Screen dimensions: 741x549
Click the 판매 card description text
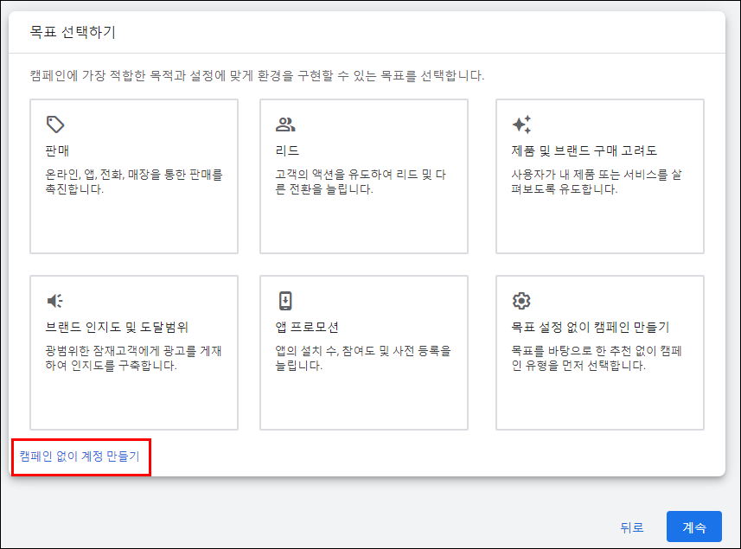coord(134,182)
